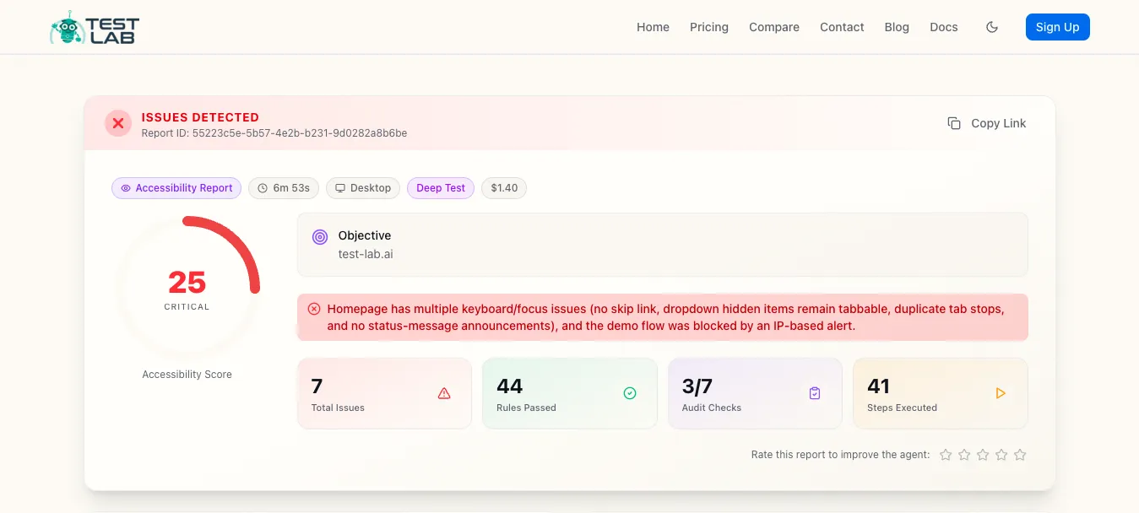Select the Accessibility Report badge
This screenshot has width=1139, height=513.
pos(176,188)
